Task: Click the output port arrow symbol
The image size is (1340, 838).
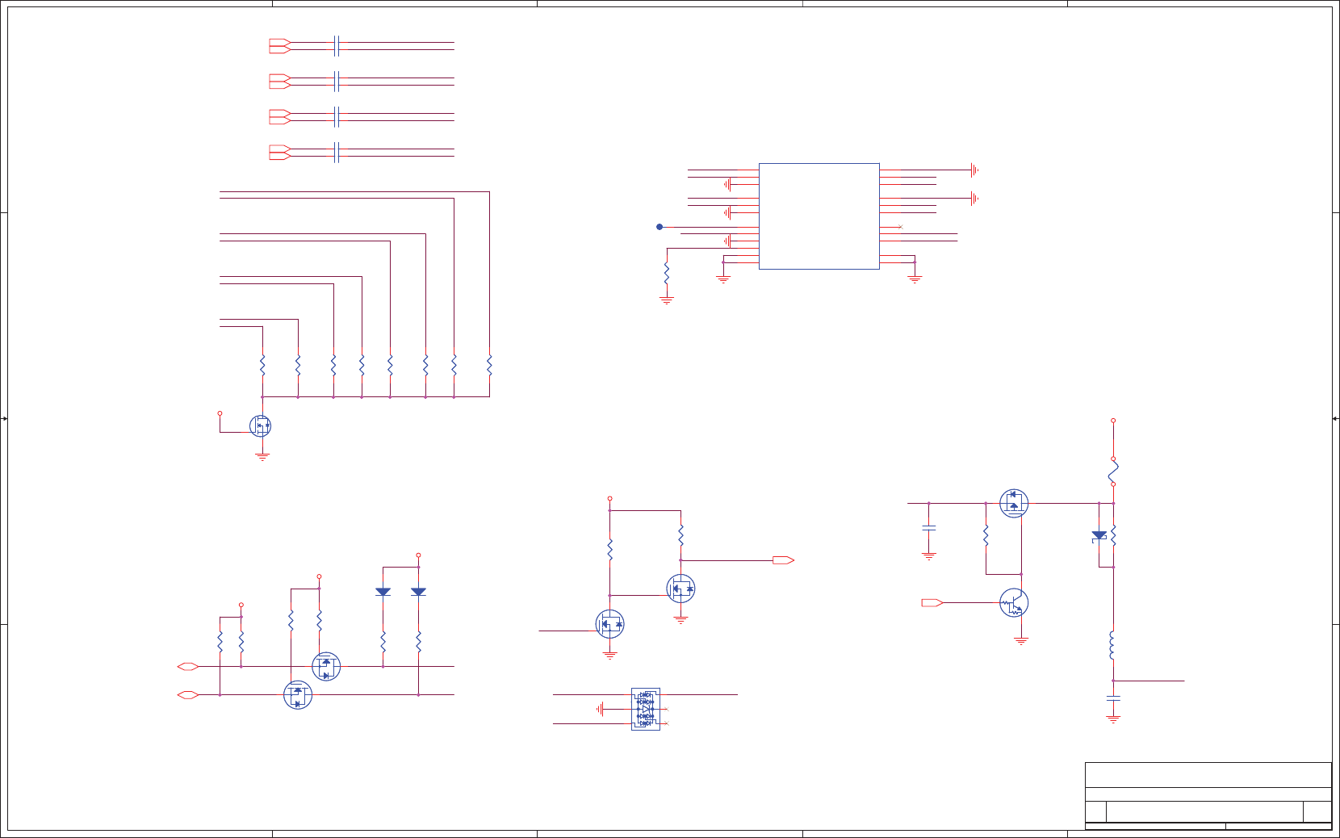Action: tap(783, 560)
